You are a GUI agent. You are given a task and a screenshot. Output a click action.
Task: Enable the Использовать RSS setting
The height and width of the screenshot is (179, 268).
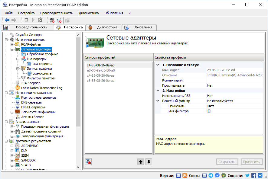(x=210, y=95)
